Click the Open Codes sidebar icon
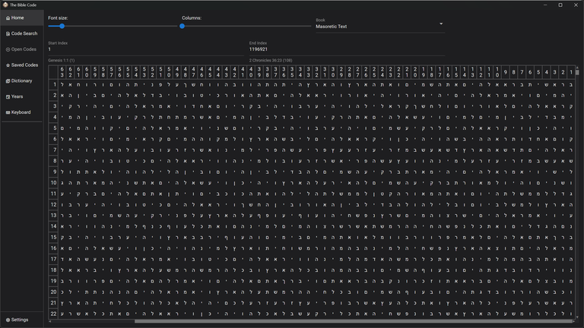The width and height of the screenshot is (584, 328). coord(8,49)
